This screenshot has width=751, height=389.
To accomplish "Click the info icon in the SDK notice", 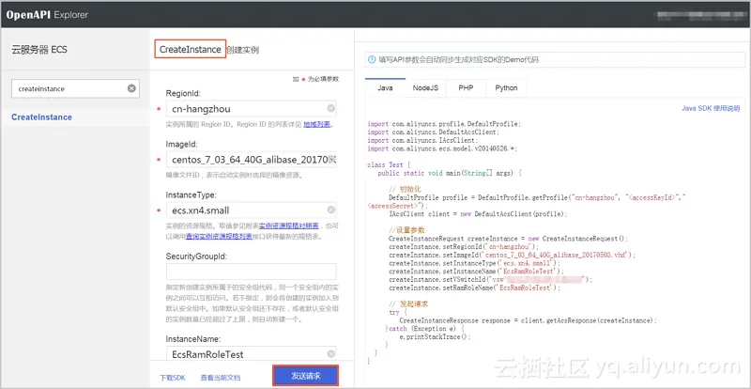I will [372, 59].
